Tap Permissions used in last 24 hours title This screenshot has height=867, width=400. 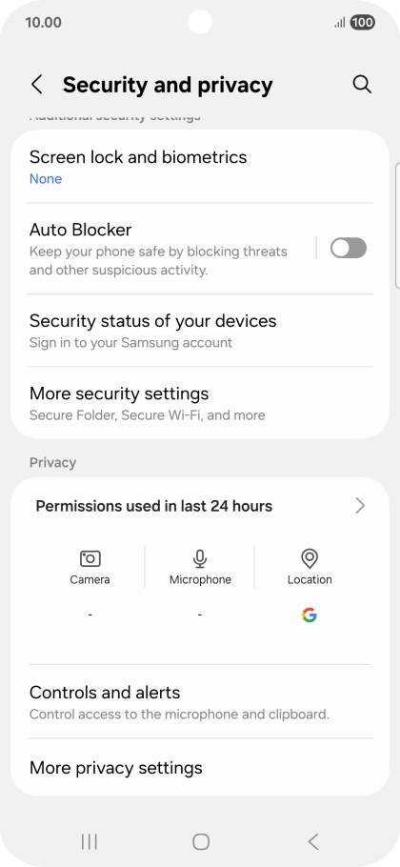(x=153, y=506)
